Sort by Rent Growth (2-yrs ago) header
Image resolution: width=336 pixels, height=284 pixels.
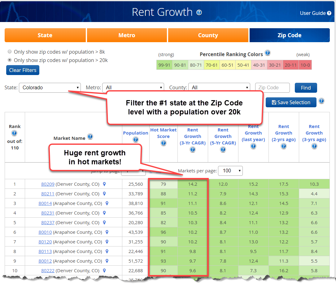283,133
